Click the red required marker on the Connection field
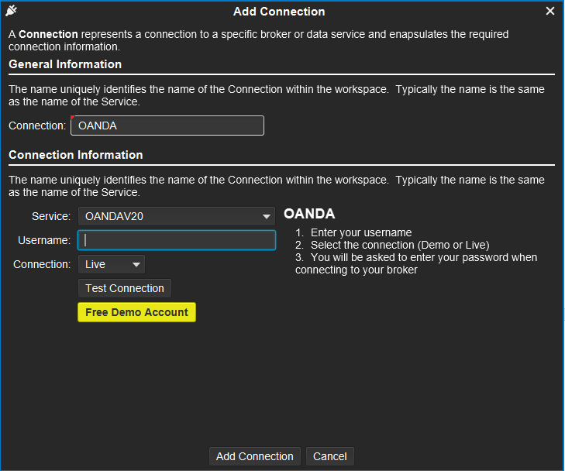 (x=72, y=118)
